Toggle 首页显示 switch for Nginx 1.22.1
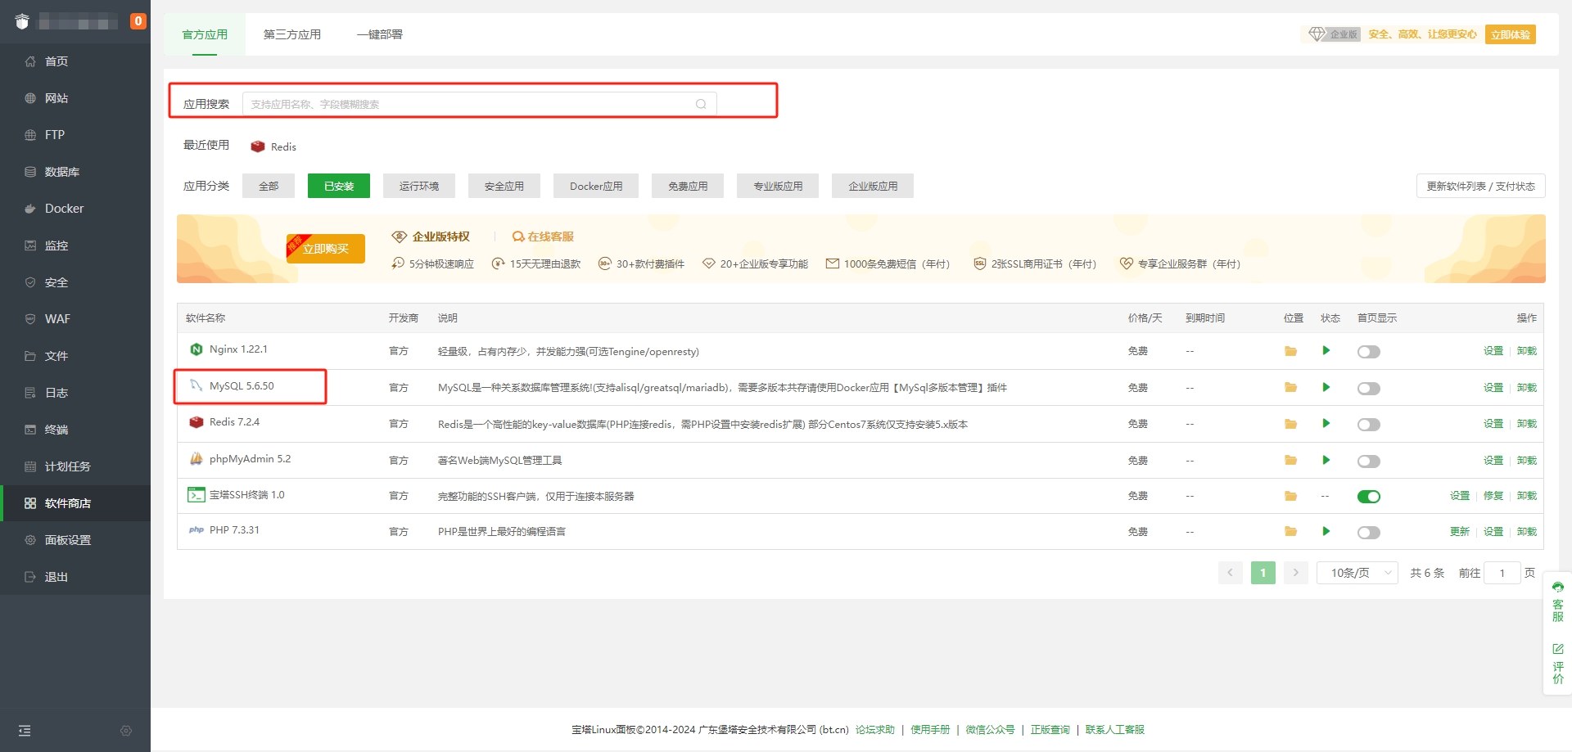This screenshot has height=752, width=1572. coord(1369,352)
